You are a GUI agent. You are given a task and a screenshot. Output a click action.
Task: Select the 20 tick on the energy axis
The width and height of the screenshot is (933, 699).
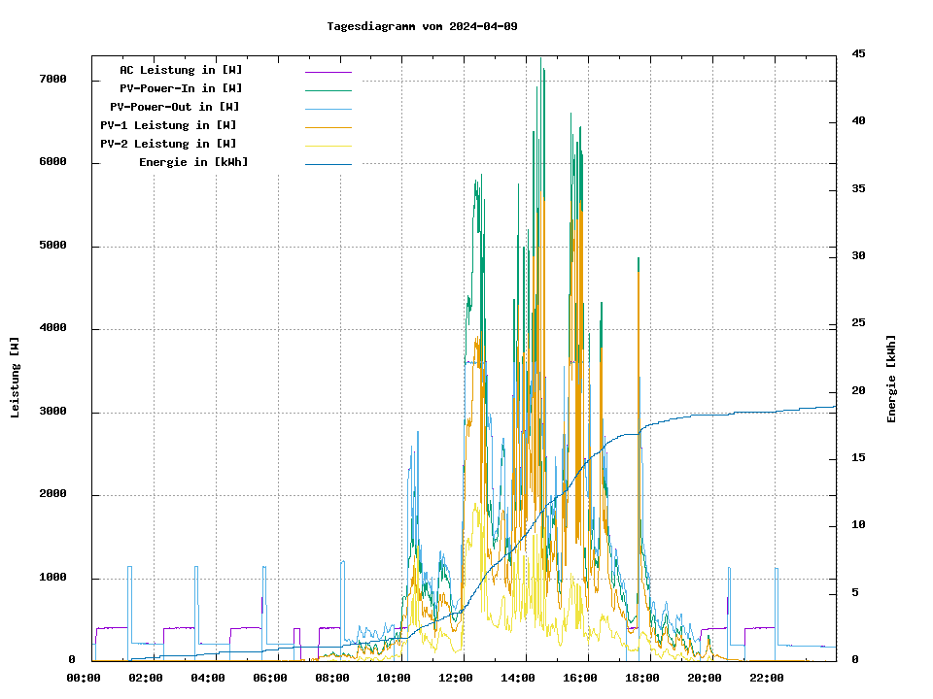[858, 391]
